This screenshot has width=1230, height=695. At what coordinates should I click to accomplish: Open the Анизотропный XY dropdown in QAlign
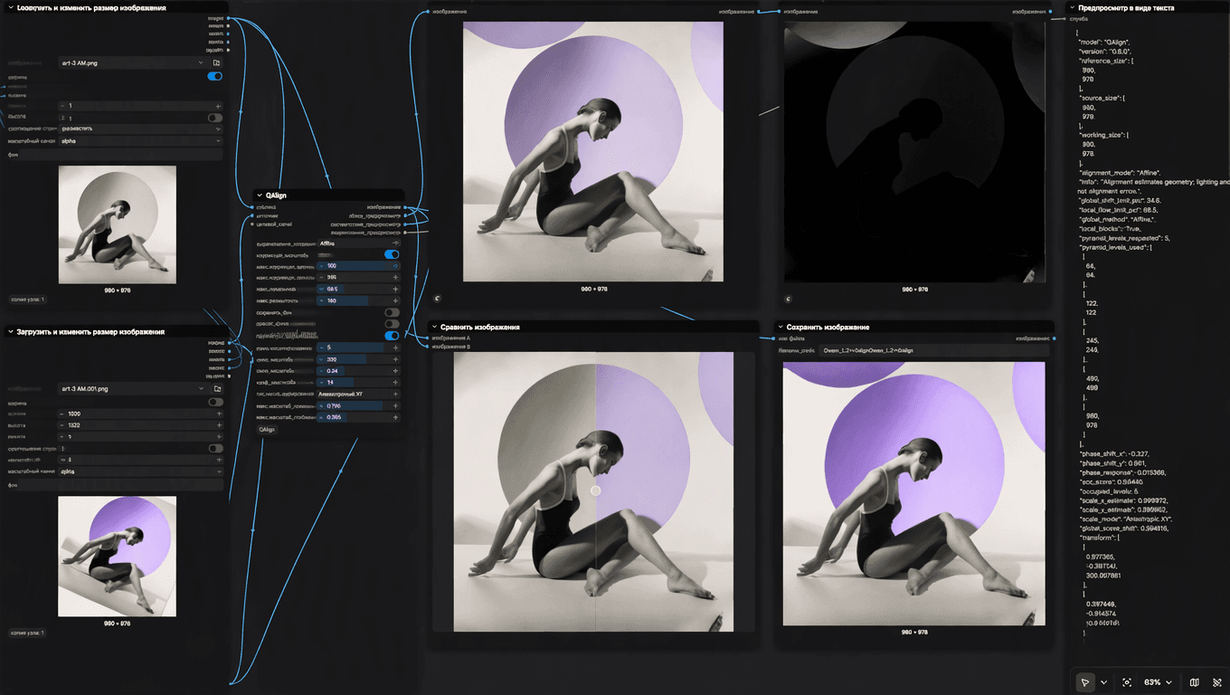[359, 395]
